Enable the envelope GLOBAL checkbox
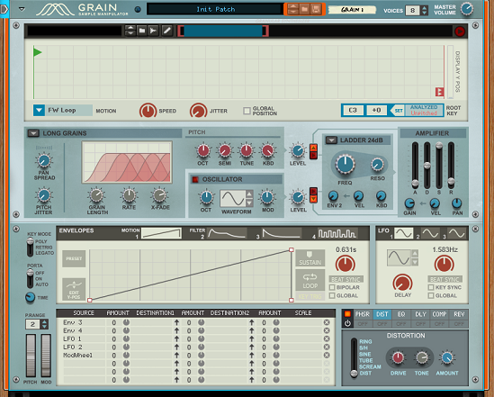Image resolution: width=494 pixels, height=397 pixels. [x=332, y=295]
